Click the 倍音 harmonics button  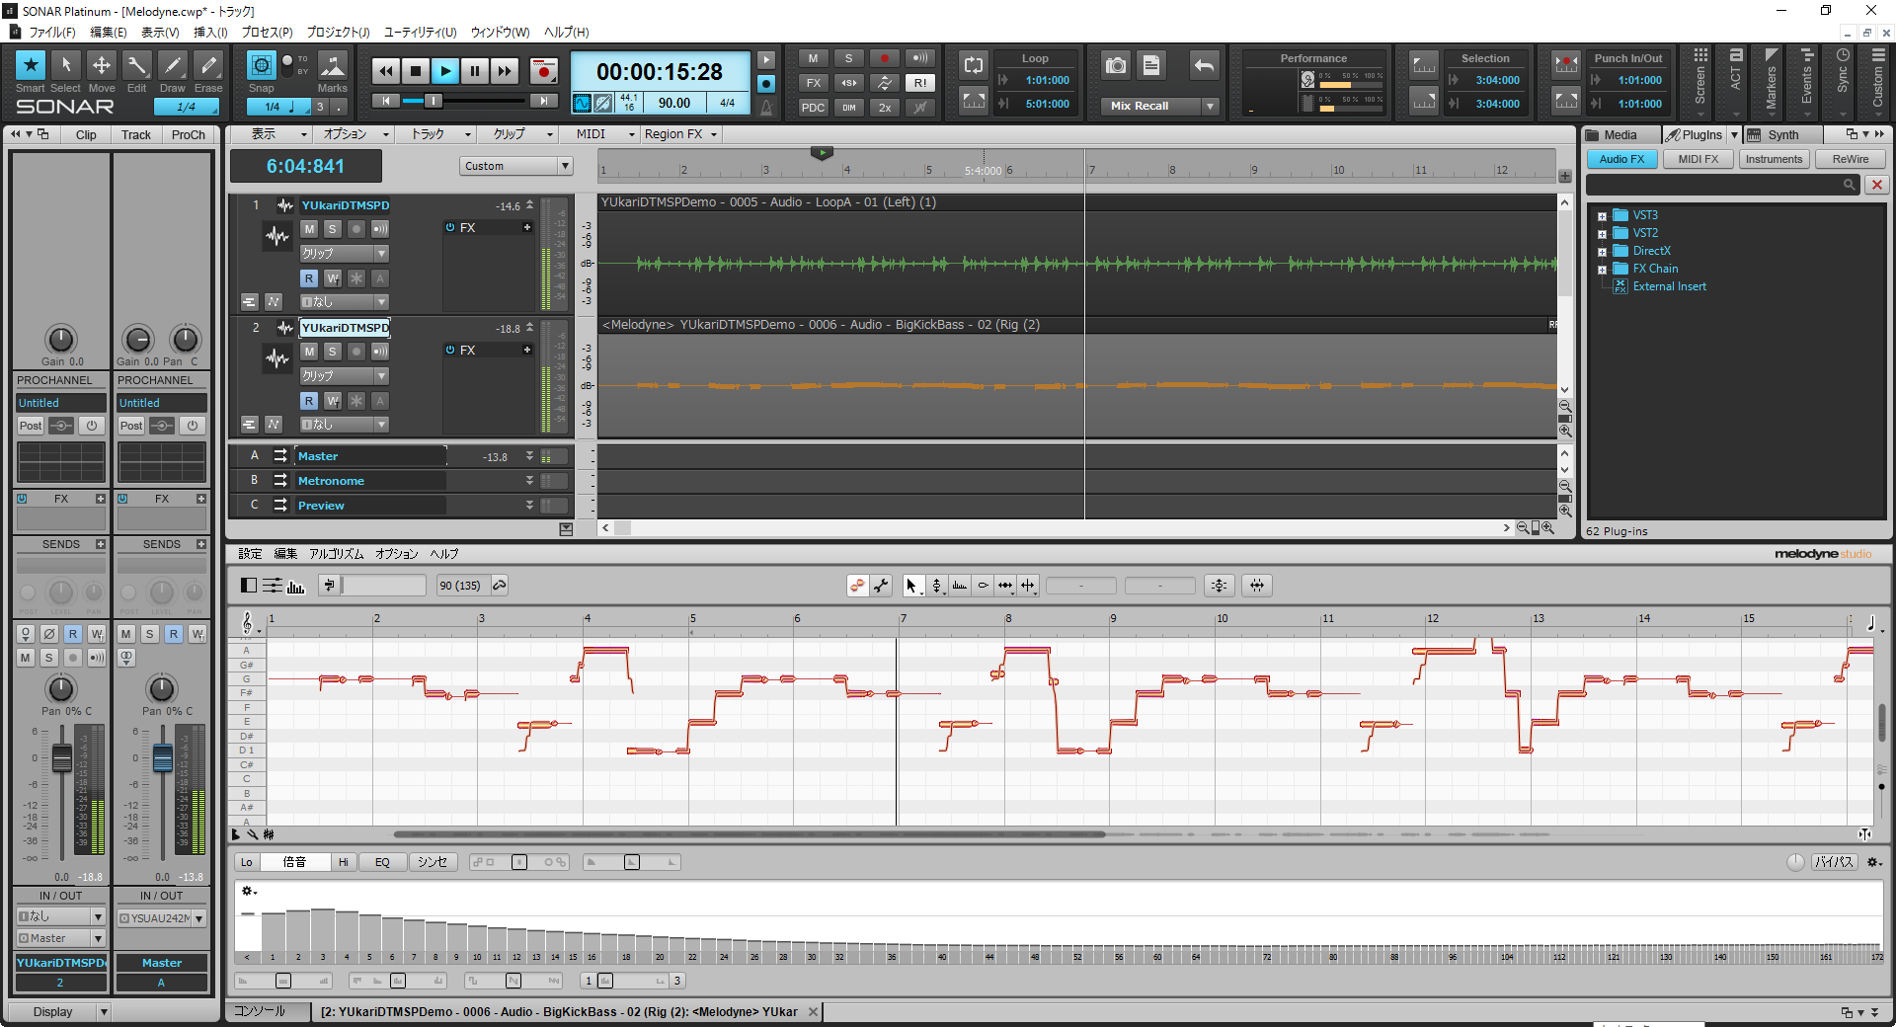(x=294, y=862)
